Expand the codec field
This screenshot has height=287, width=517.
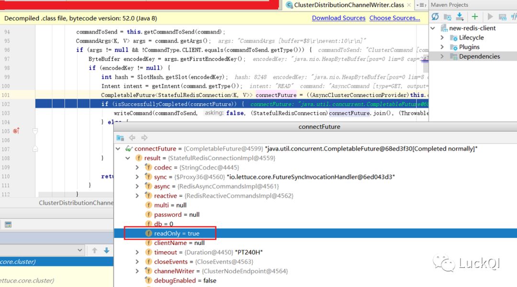coord(137,168)
